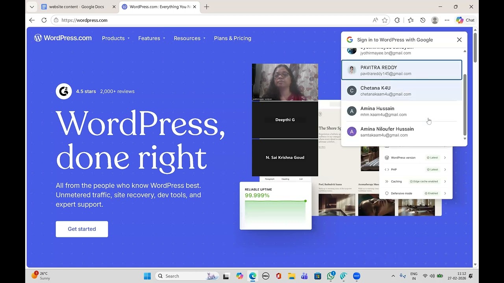
Task: Open Microsoft Store from the taskbar
Action: click(318, 276)
